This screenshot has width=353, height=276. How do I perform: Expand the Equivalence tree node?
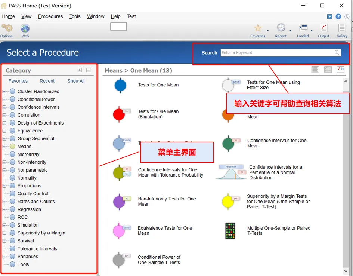[4, 131]
